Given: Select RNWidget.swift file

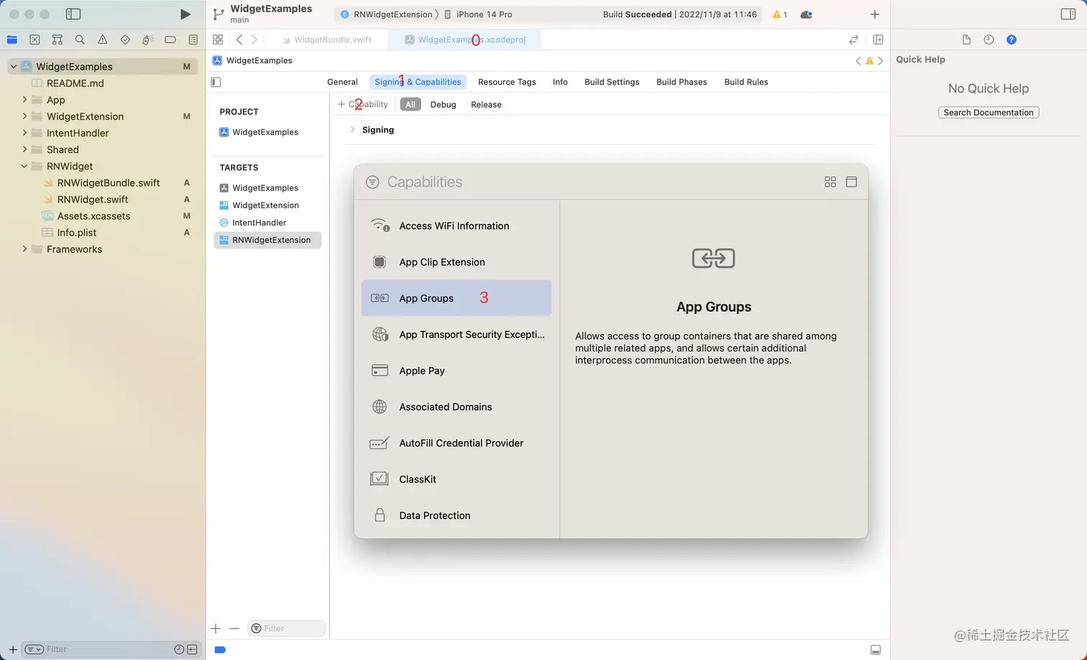Looking at the screenshot, I should pos(93,200).
